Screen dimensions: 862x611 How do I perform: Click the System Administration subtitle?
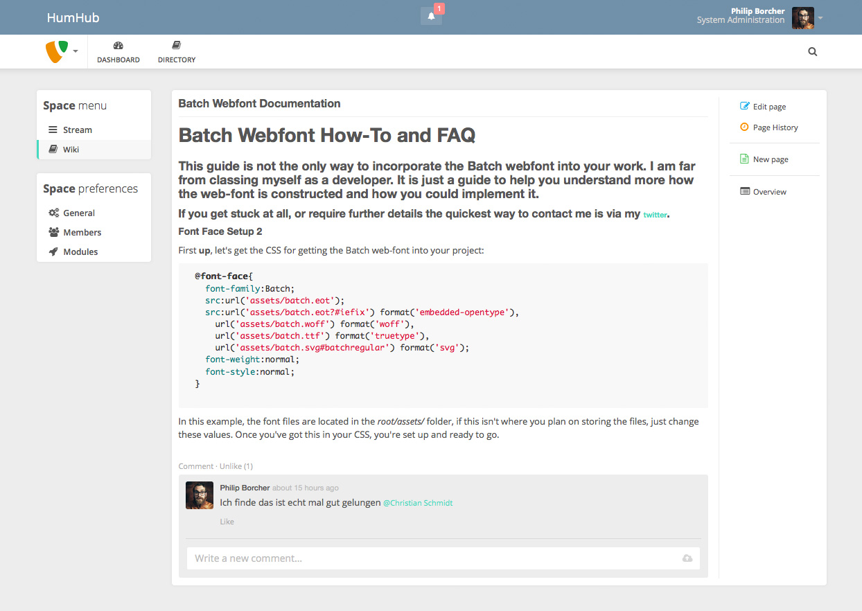pos(741,20)
